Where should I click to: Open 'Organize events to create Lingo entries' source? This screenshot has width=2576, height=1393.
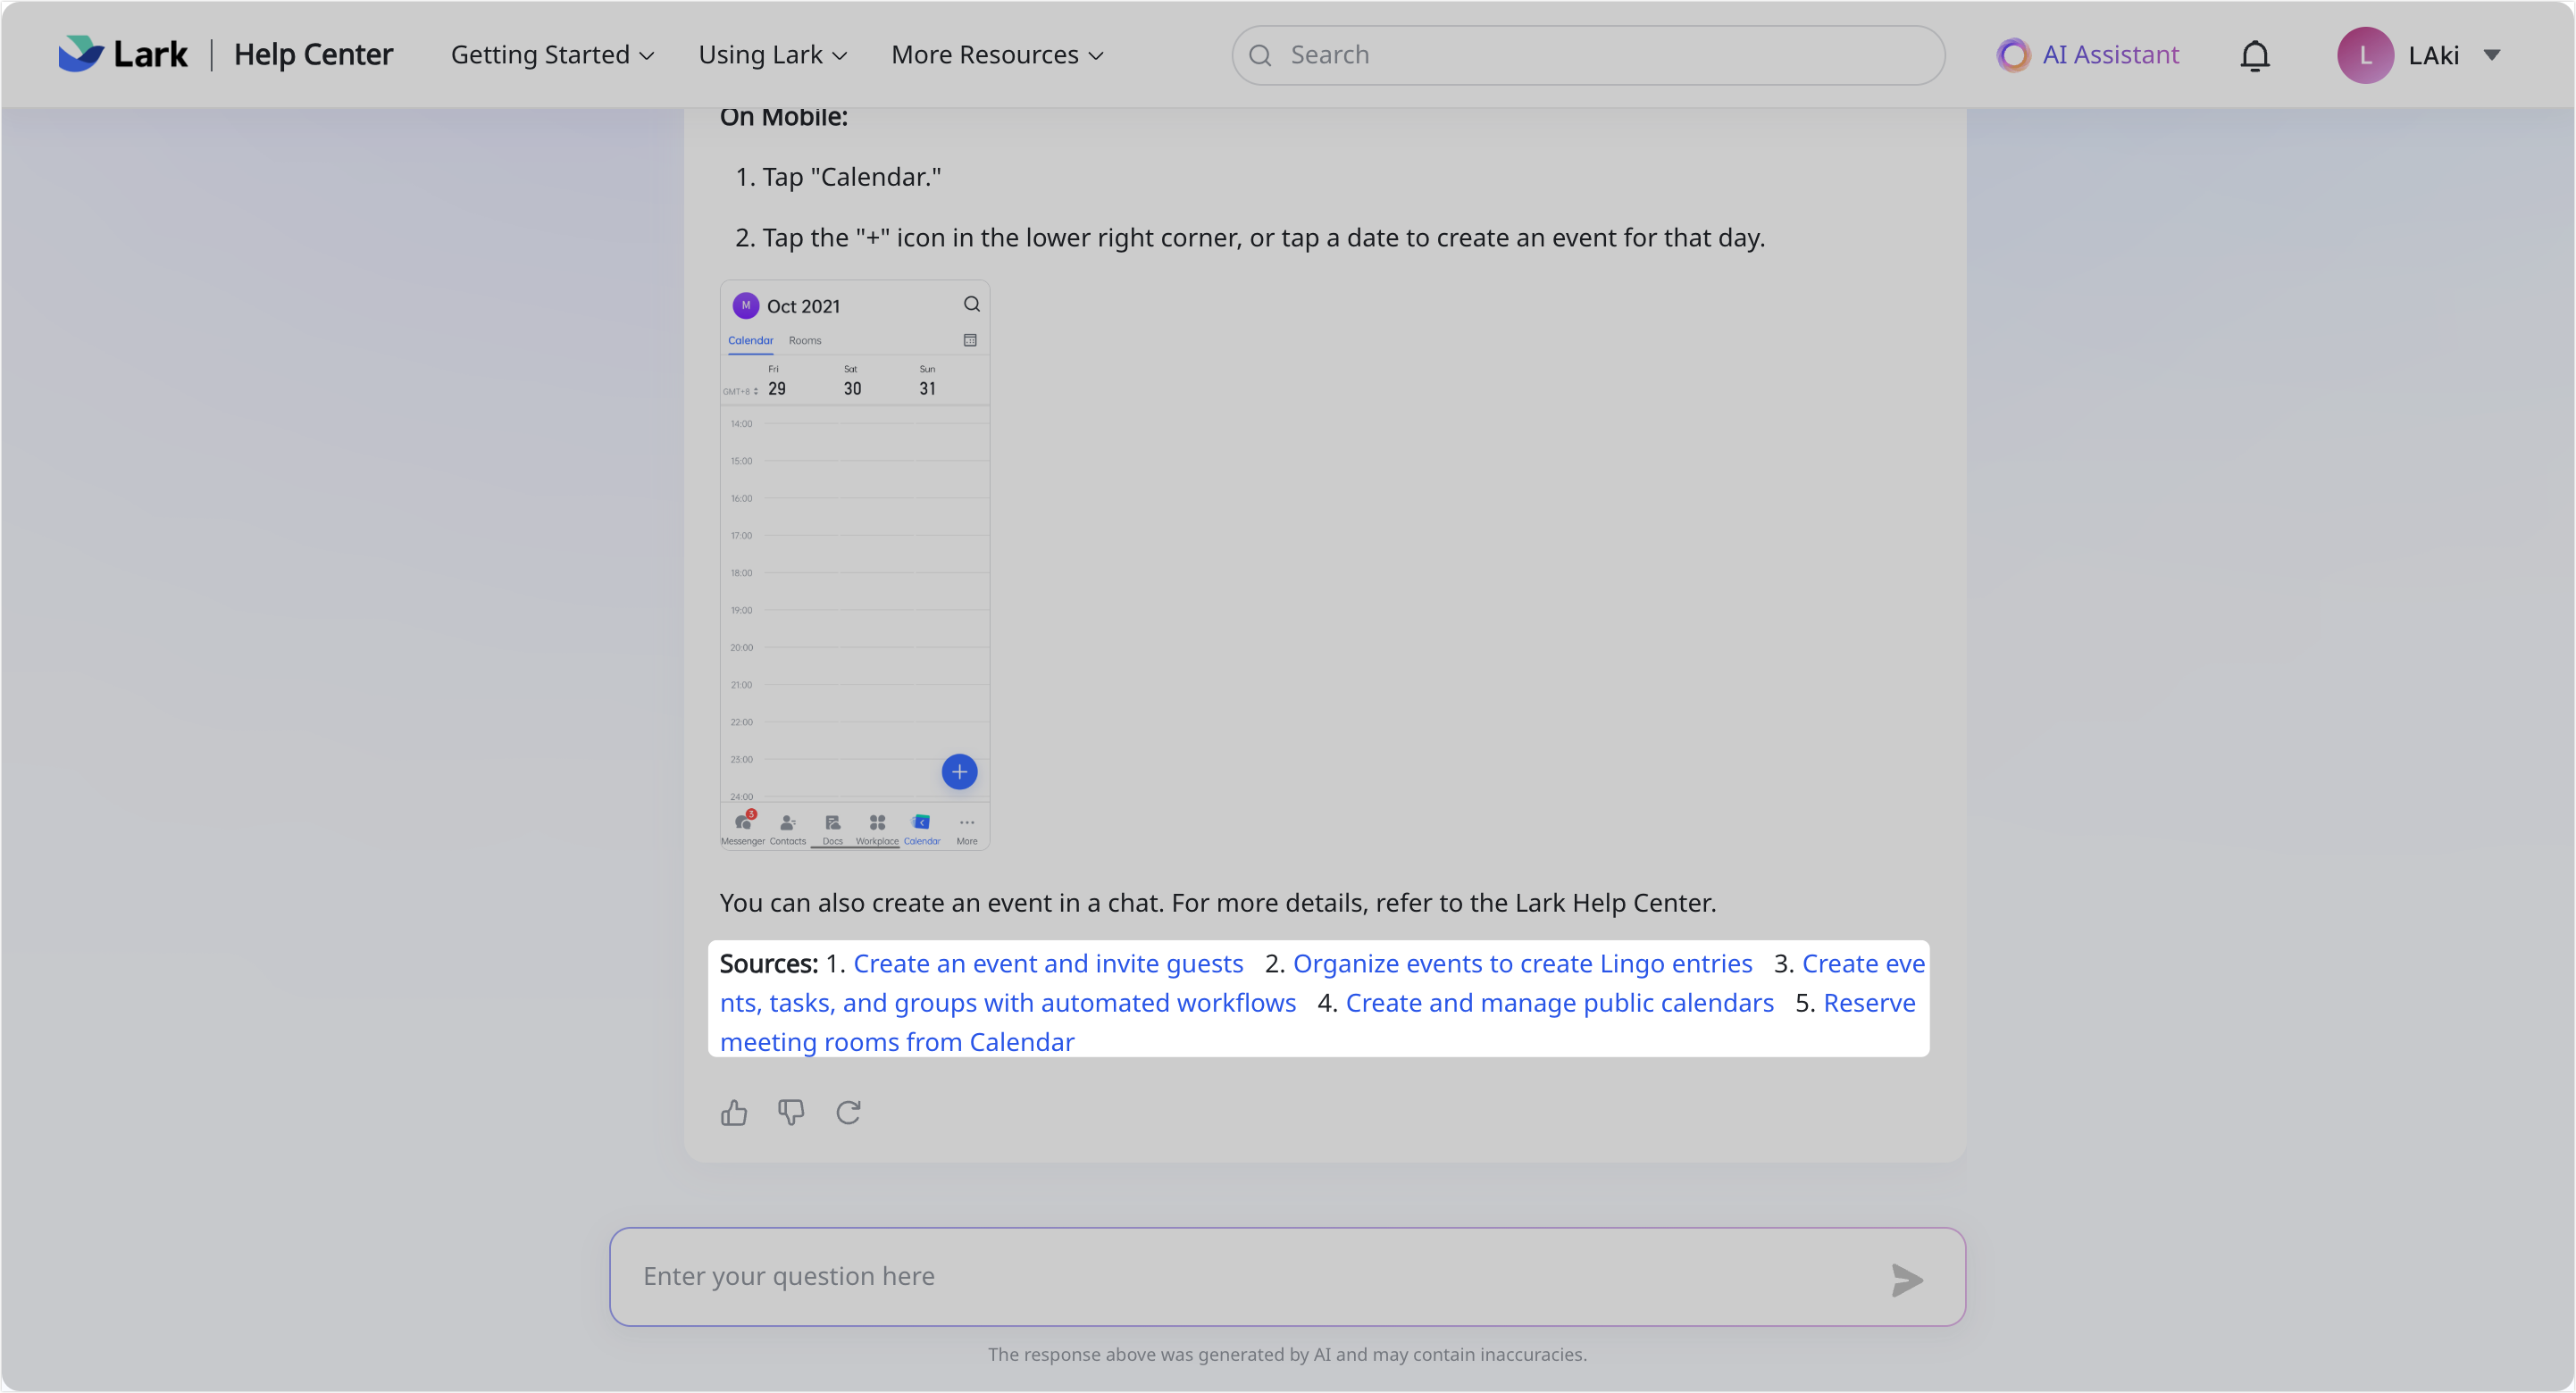click(1522, 963)
